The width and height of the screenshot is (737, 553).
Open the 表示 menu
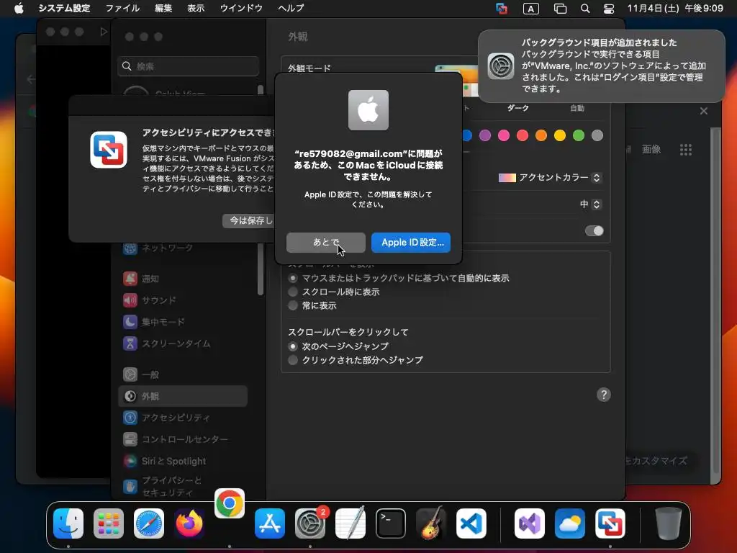[196, 8]
